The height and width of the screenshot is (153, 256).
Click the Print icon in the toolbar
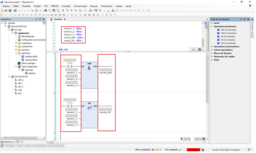(15, 10)
